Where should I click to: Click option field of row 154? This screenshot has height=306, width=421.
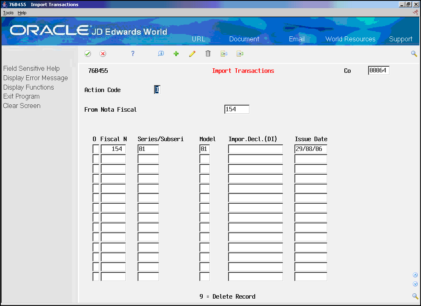[x=96, y=149]
